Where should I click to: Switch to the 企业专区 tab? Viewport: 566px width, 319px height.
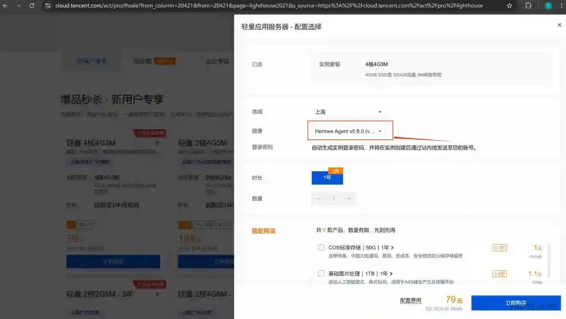click(217, 61)
